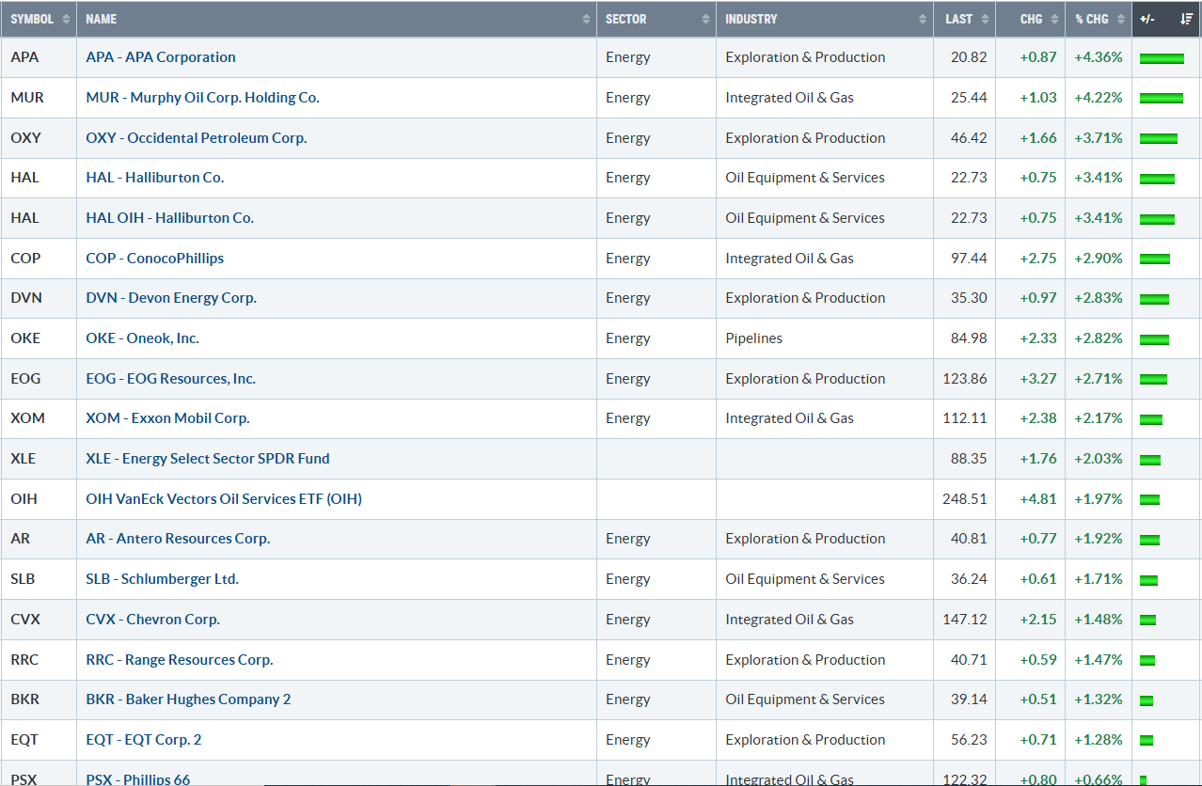Click the sort arrows in NAME column header

587,19
